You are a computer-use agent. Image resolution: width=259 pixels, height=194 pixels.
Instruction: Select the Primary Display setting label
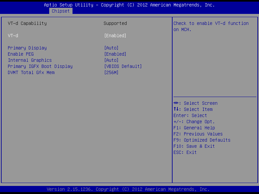27,48
